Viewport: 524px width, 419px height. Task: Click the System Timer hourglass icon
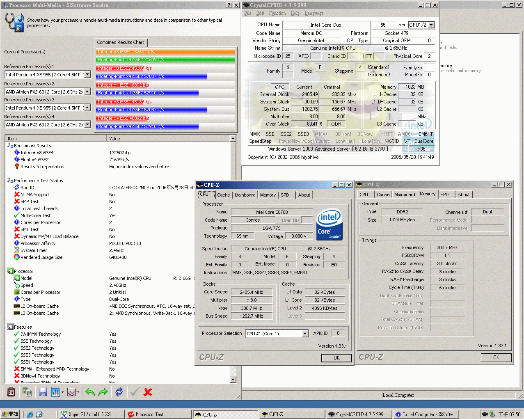17,250
